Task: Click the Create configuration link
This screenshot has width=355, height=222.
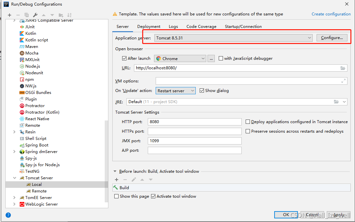Action: point(331,14)
